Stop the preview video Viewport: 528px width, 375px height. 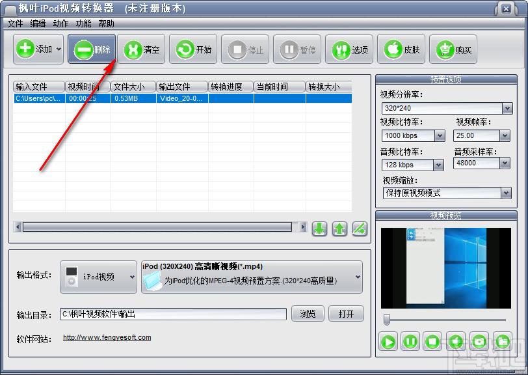tap(432, 342)
